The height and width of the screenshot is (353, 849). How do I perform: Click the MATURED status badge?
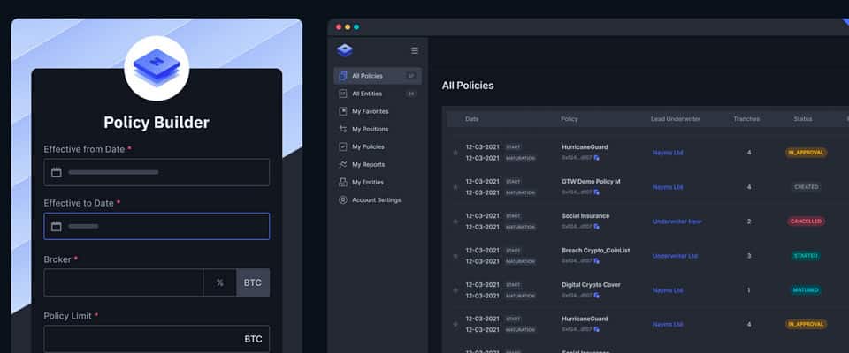pos(807,290)
